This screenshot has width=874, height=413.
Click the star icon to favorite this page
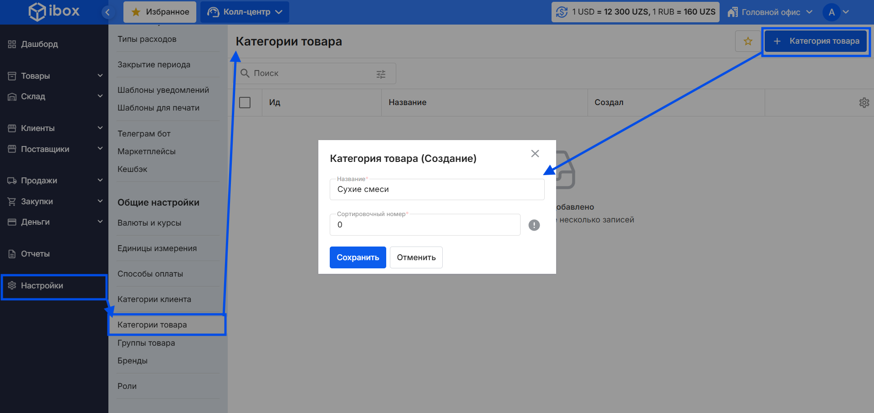(747, 41)
